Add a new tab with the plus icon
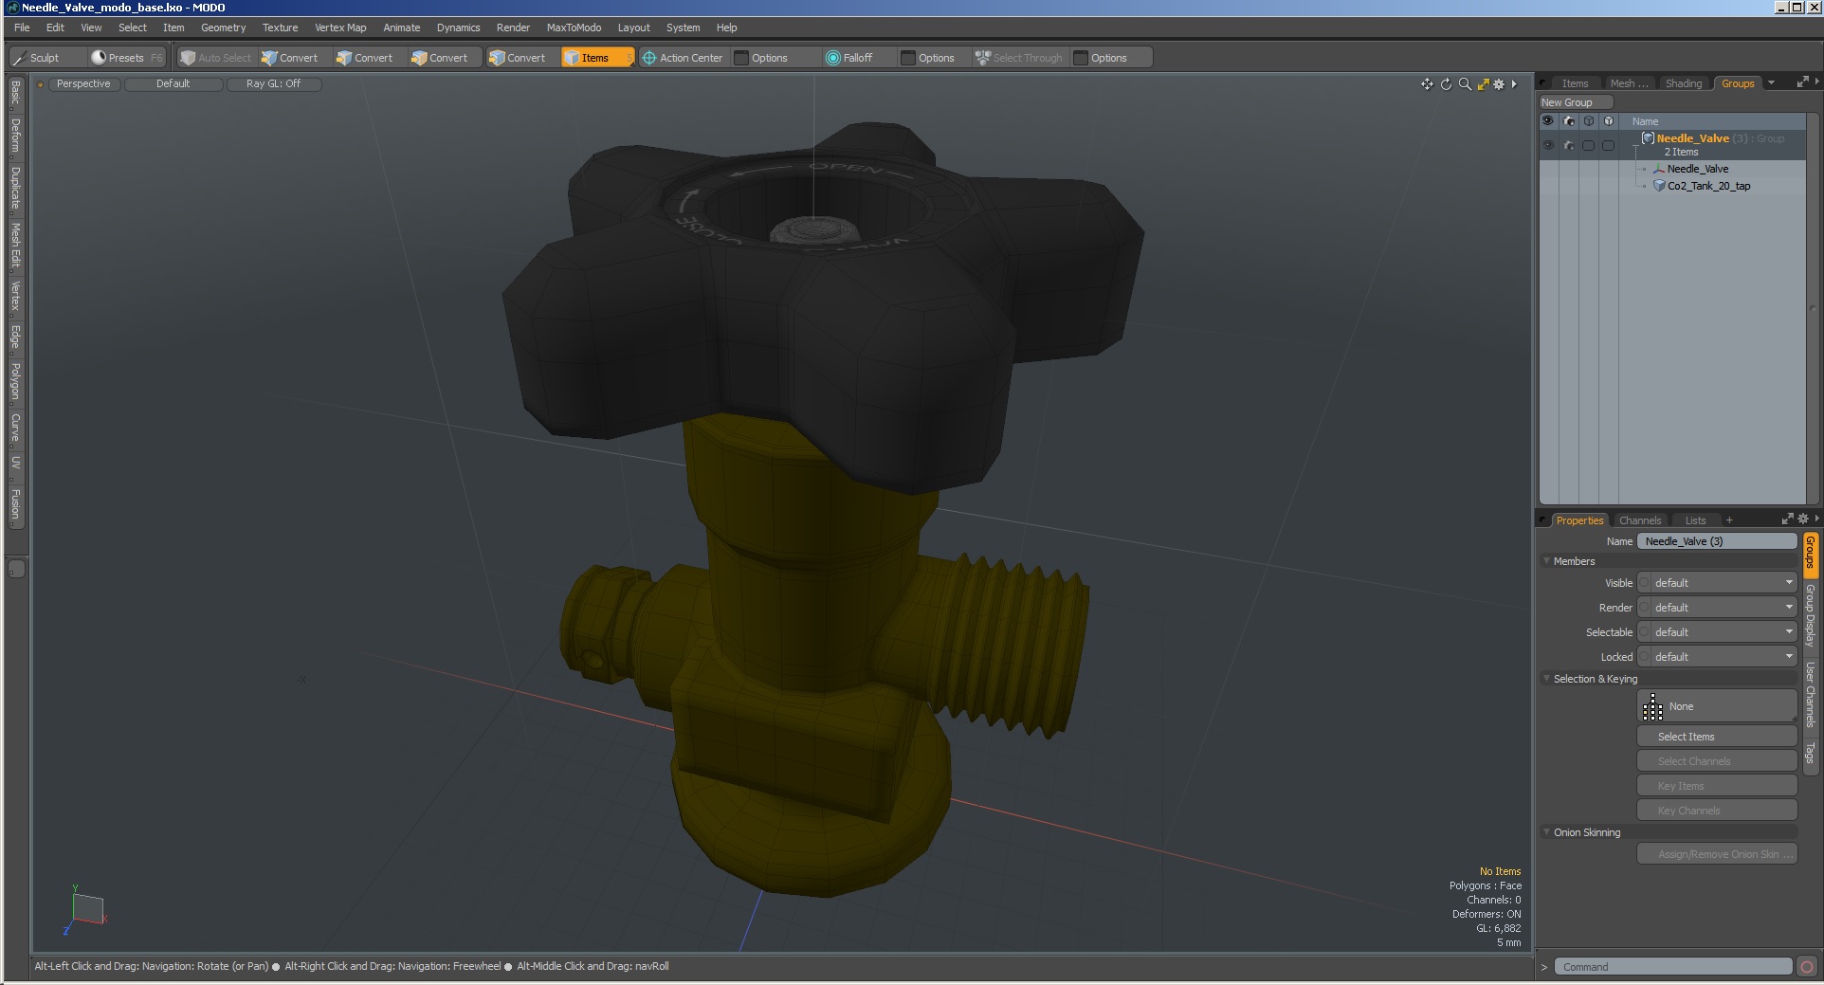 [1729, 520]
